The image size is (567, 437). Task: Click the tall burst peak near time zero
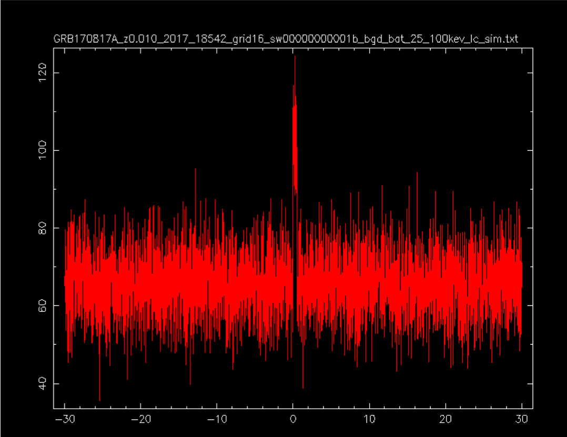click(295, 127)
